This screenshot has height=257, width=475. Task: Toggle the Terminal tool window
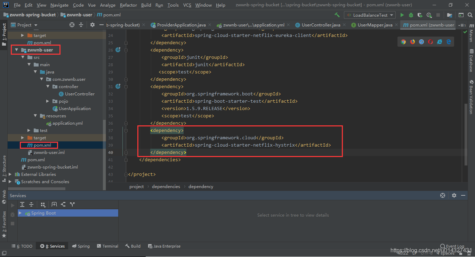(107, 246)
